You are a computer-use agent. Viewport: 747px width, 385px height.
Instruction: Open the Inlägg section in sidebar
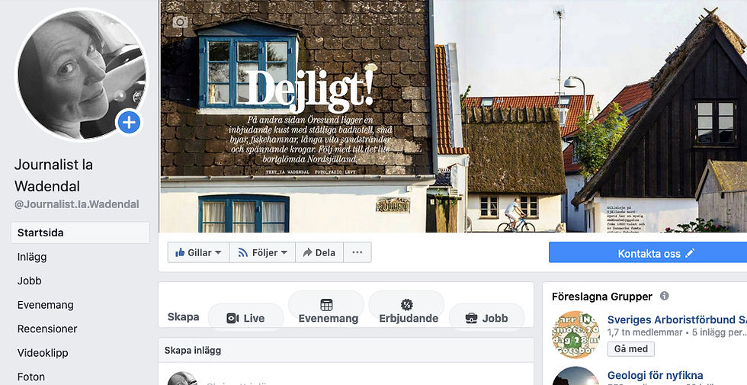click(32, 257)
